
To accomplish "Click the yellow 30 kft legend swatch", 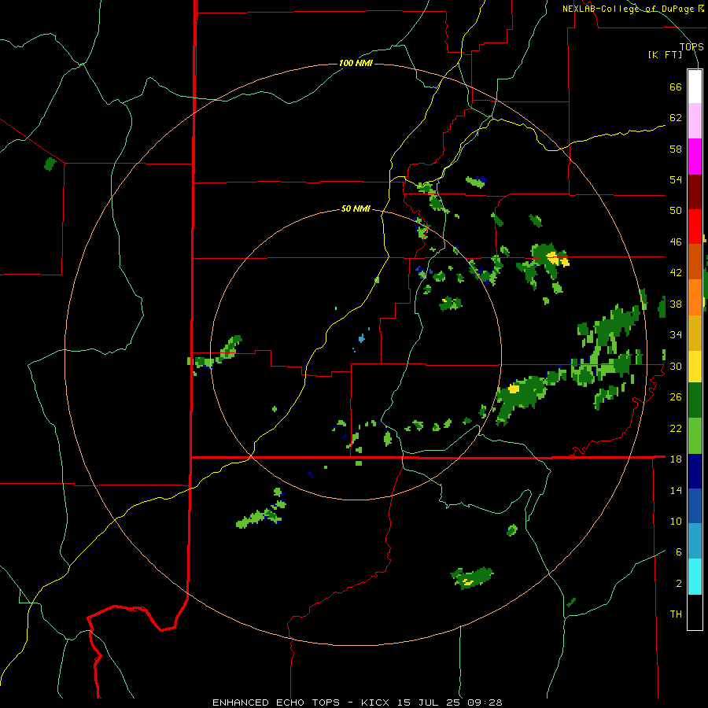I will point(695,367).
